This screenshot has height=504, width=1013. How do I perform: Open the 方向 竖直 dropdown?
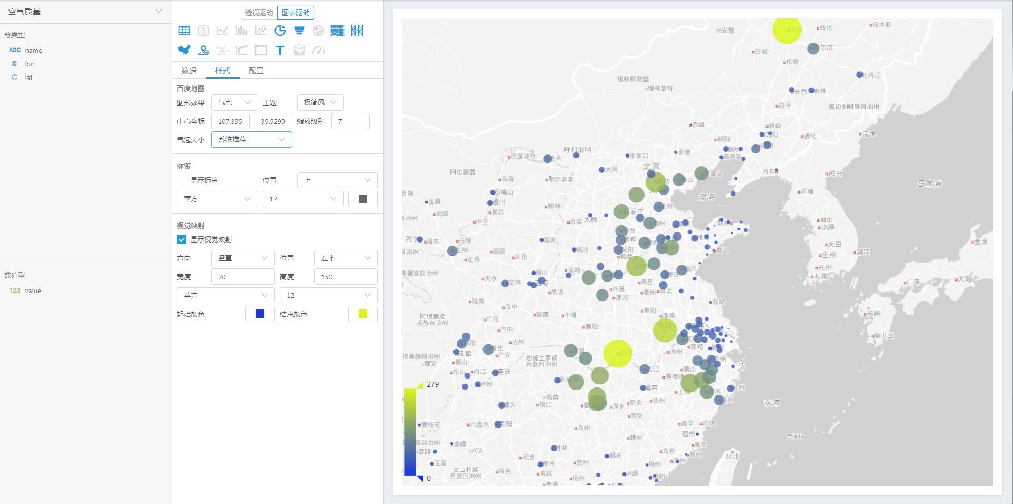pyautogui.click(x=243, y=258)
